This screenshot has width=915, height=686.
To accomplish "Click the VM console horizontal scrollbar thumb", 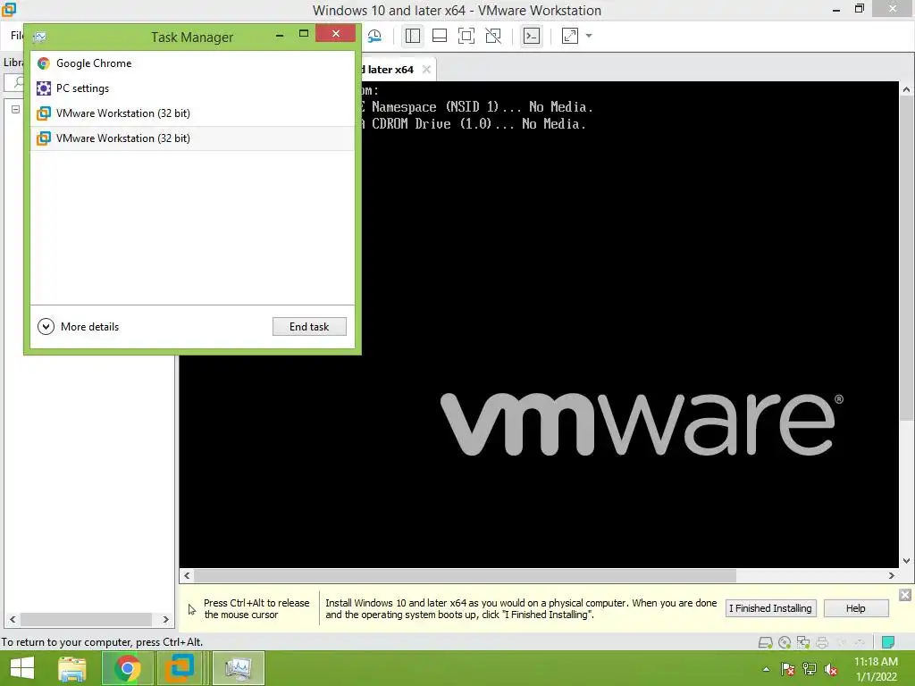I will 465,576.
